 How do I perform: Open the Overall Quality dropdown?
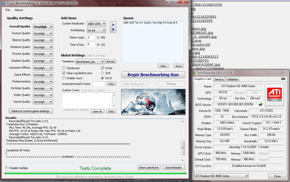(43, 27)
